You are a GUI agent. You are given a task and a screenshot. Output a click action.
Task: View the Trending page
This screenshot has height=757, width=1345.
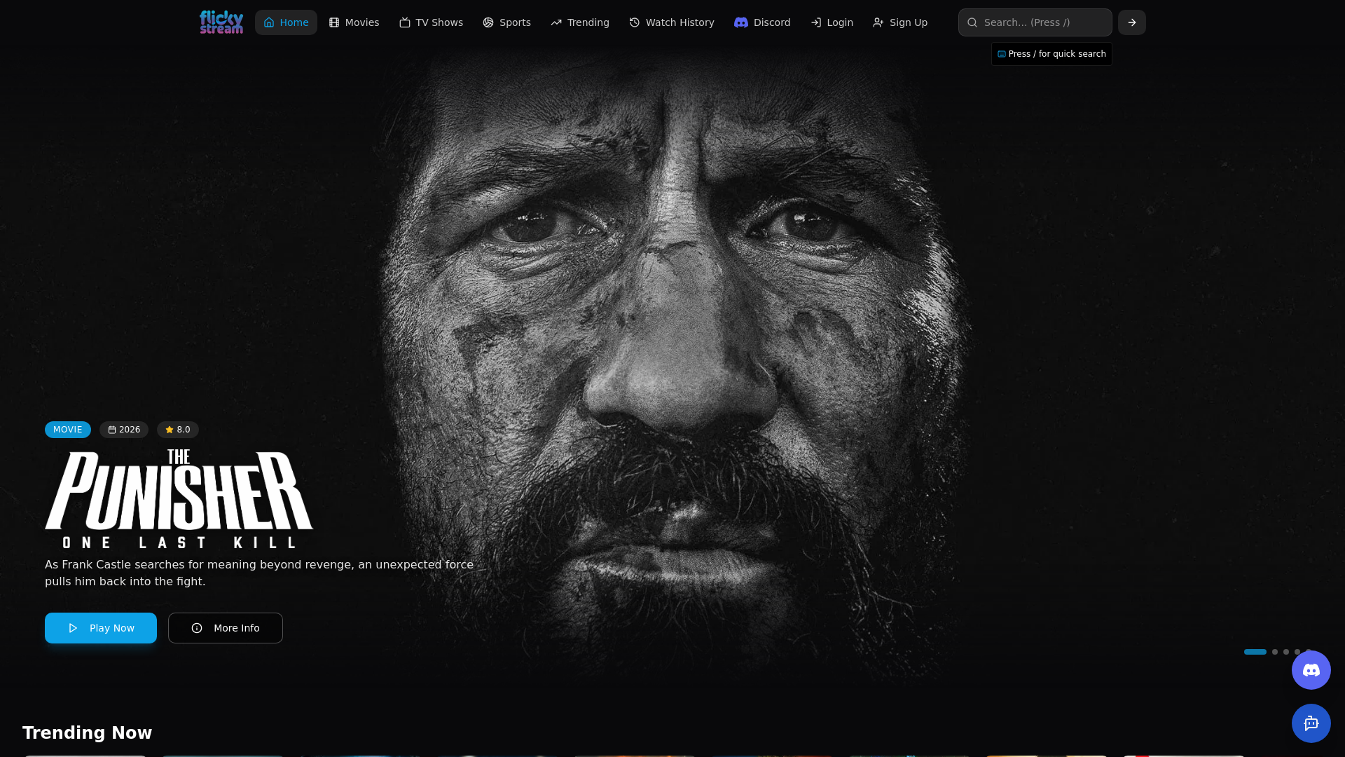pos(580,22)
